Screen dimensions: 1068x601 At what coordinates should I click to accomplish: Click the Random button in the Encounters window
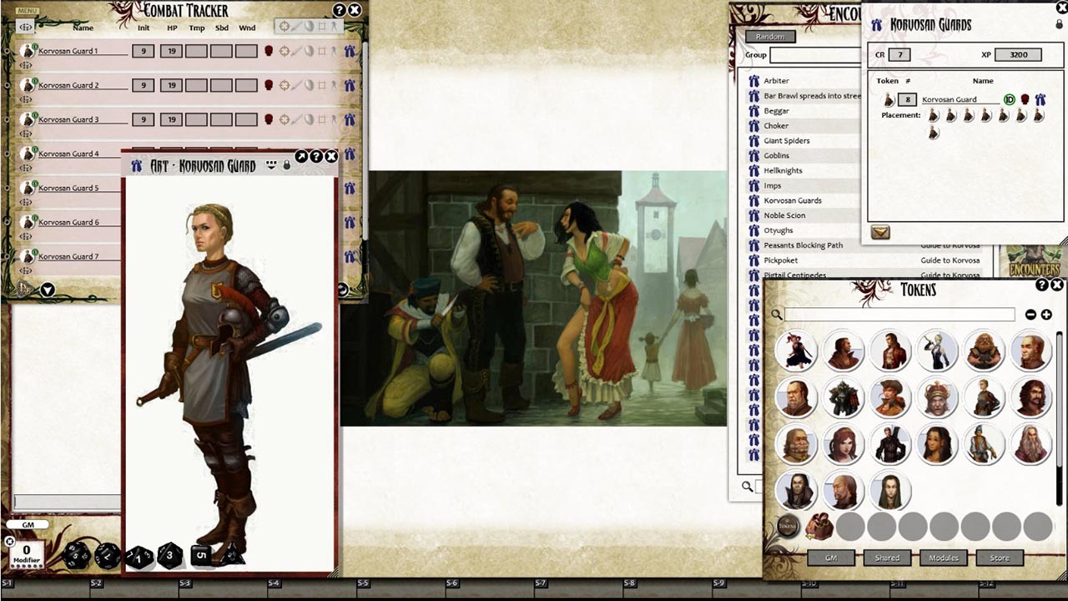coord(769,37)
